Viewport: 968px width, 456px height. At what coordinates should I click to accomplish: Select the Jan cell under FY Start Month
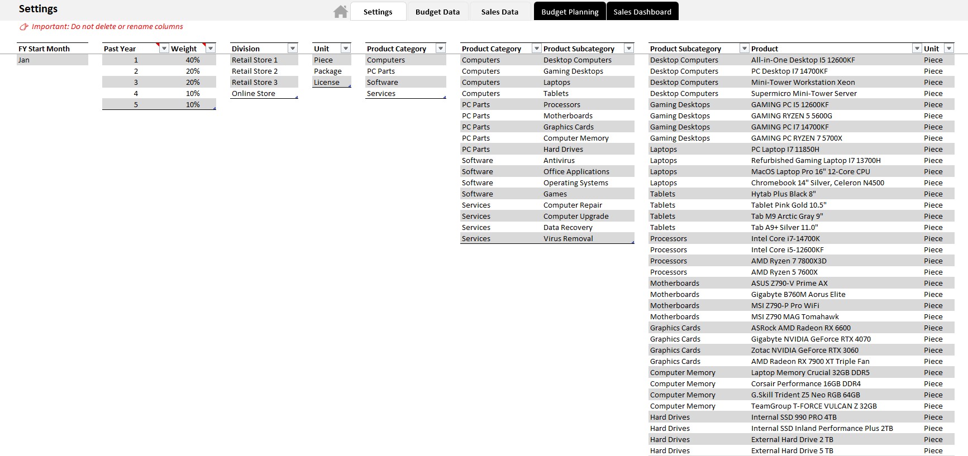pos(52,60)
